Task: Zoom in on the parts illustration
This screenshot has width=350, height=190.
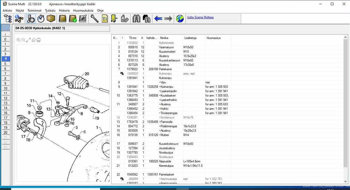Action: pos(18,40)
